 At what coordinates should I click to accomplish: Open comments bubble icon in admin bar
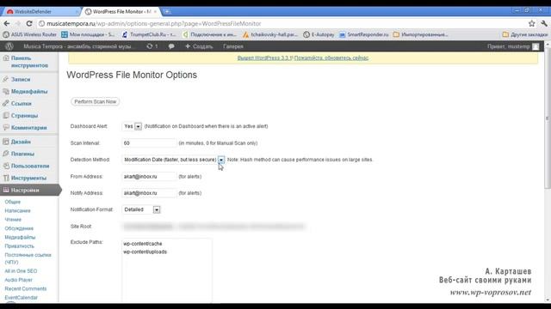(x=171, y=46)
